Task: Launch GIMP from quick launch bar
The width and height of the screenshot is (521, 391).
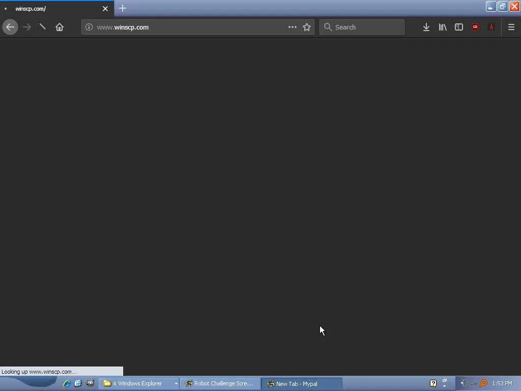Action: click(x=90, y=383)
